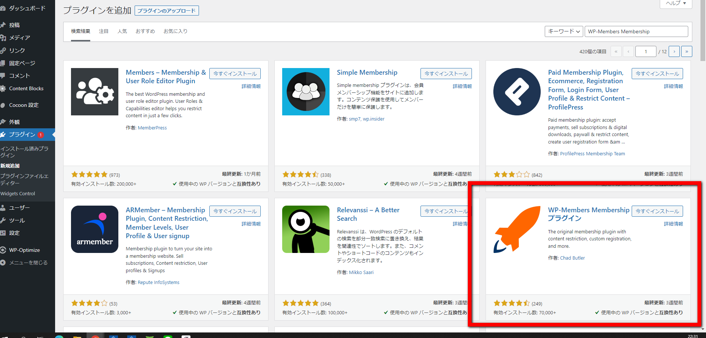Click the メディア icon in sidebar
This screenshot has height=338, width=706.
coord(3,37)
